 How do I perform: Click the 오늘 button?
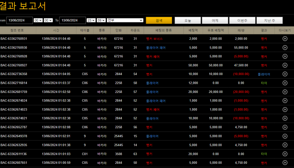(x=188, y=20)
